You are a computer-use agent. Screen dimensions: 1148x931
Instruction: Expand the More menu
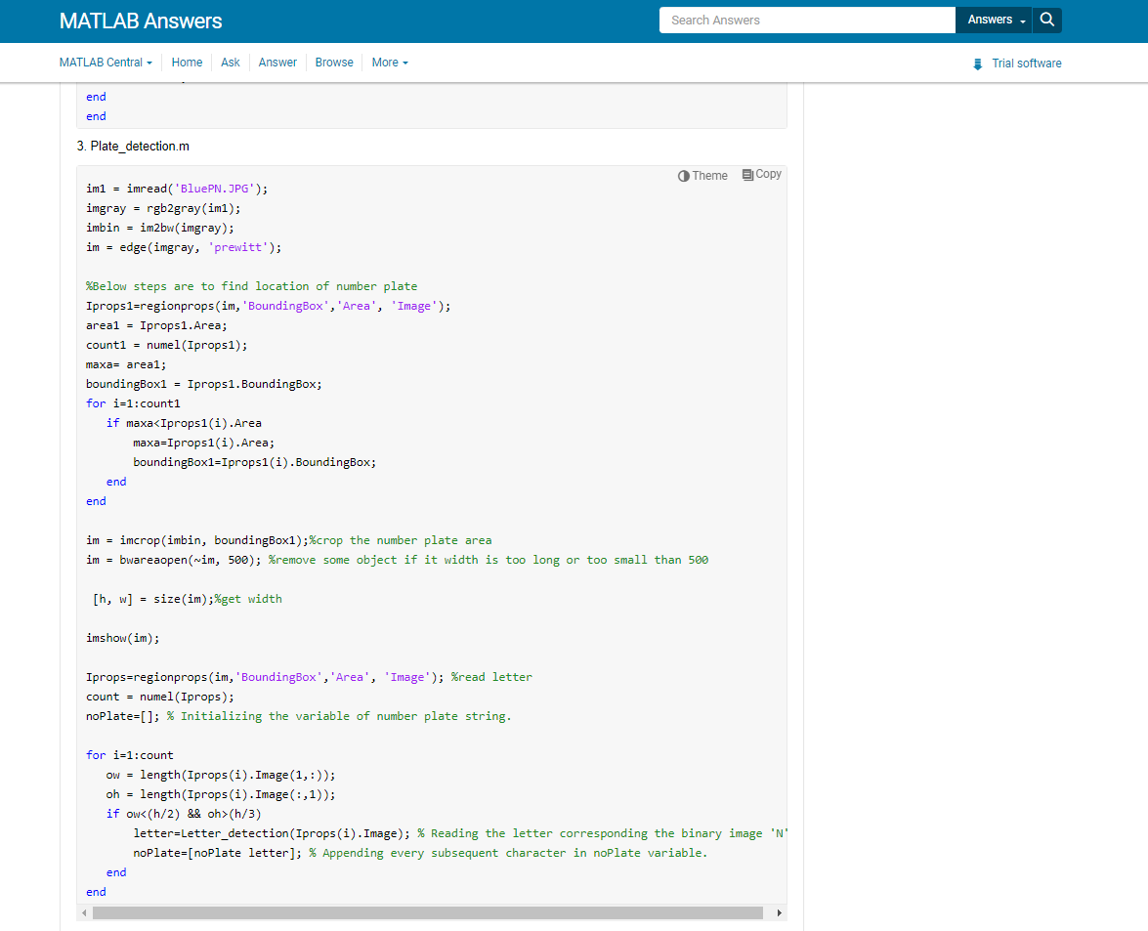tap(390, 63)
